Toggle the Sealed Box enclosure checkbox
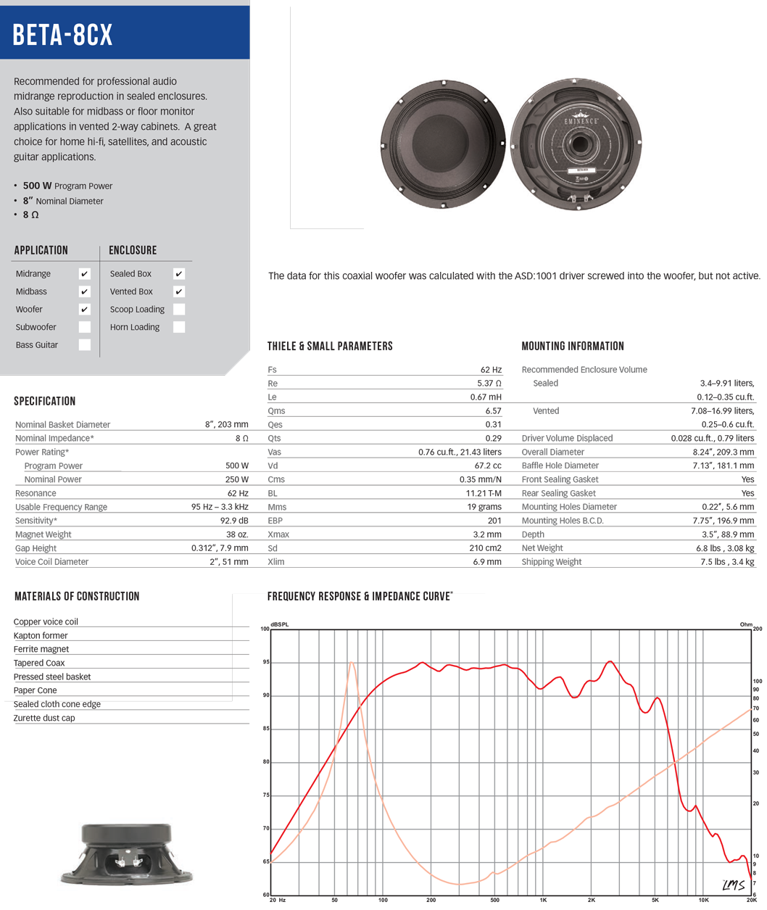The width and height of the screenshot is (767, 910). point(179,273)
